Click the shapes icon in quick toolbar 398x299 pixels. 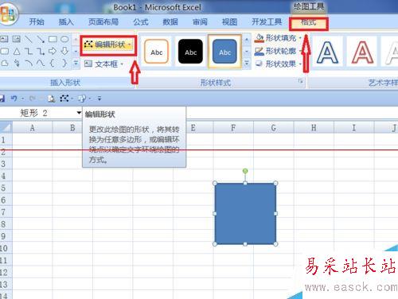pos(81,99)
